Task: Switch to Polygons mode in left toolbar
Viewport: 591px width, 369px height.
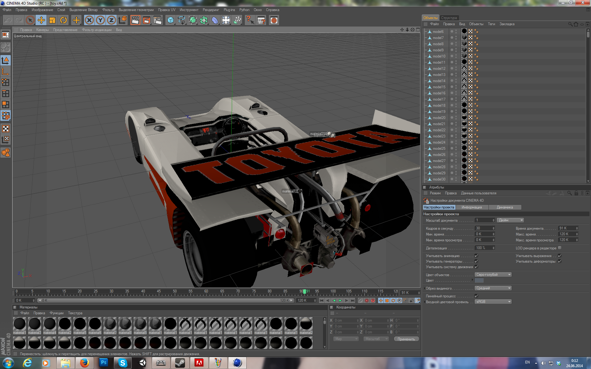Action: click(6, 105)
